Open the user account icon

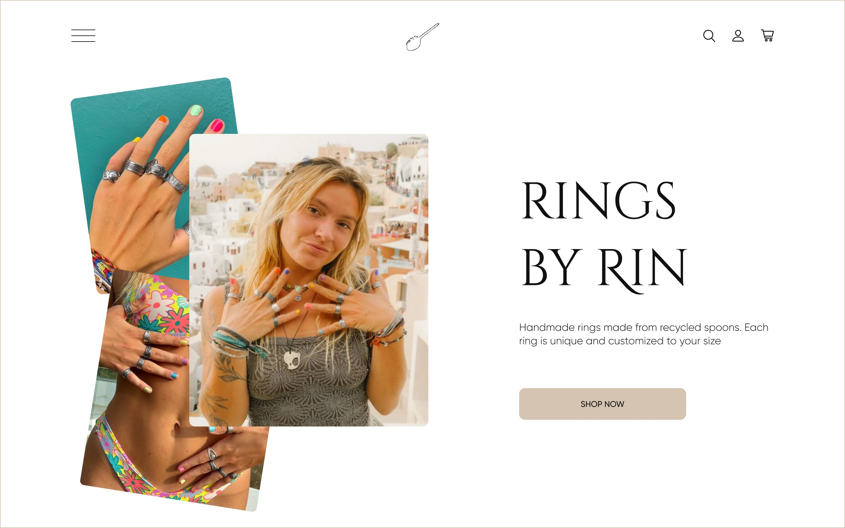pyautogui.click(x=738, y=36)
